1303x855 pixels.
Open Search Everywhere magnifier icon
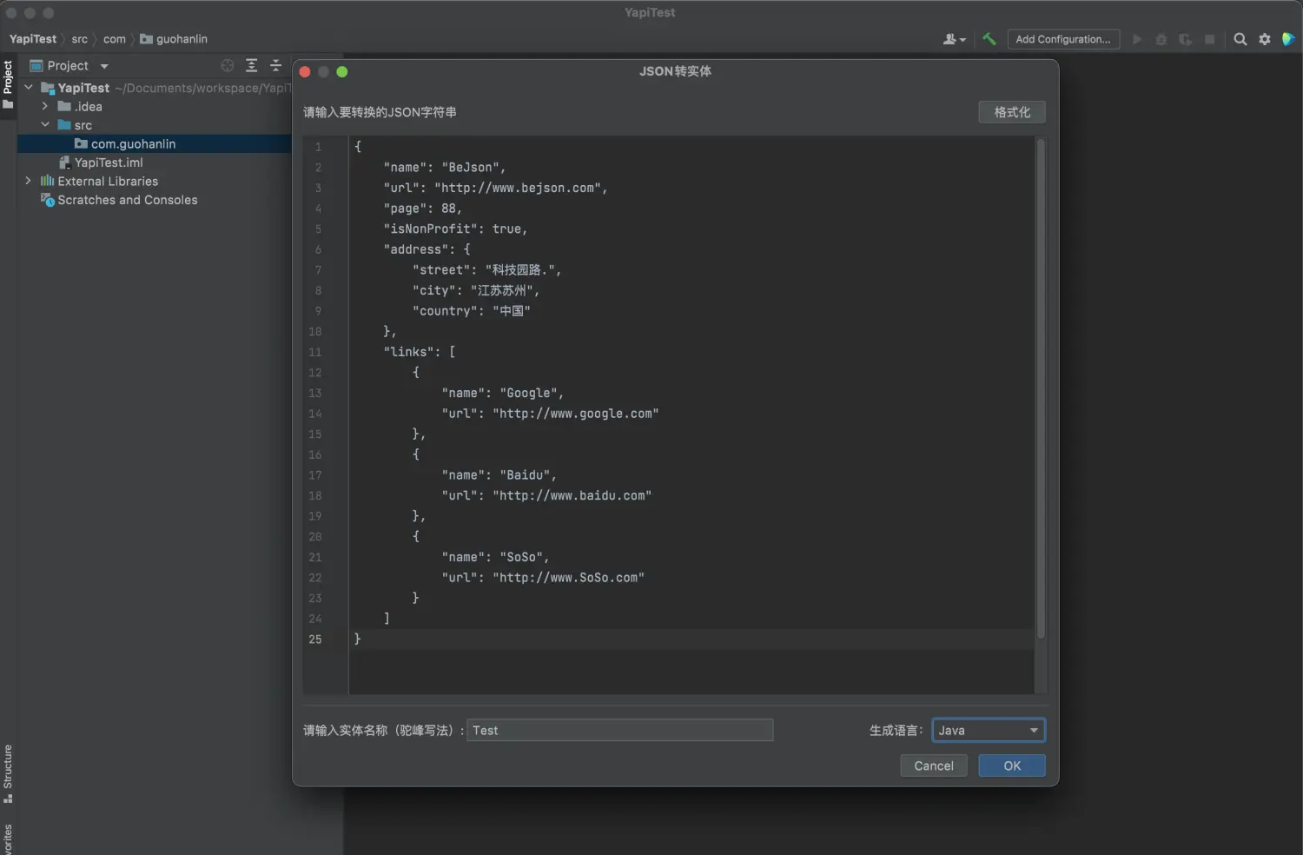(x=1240, y=39)
